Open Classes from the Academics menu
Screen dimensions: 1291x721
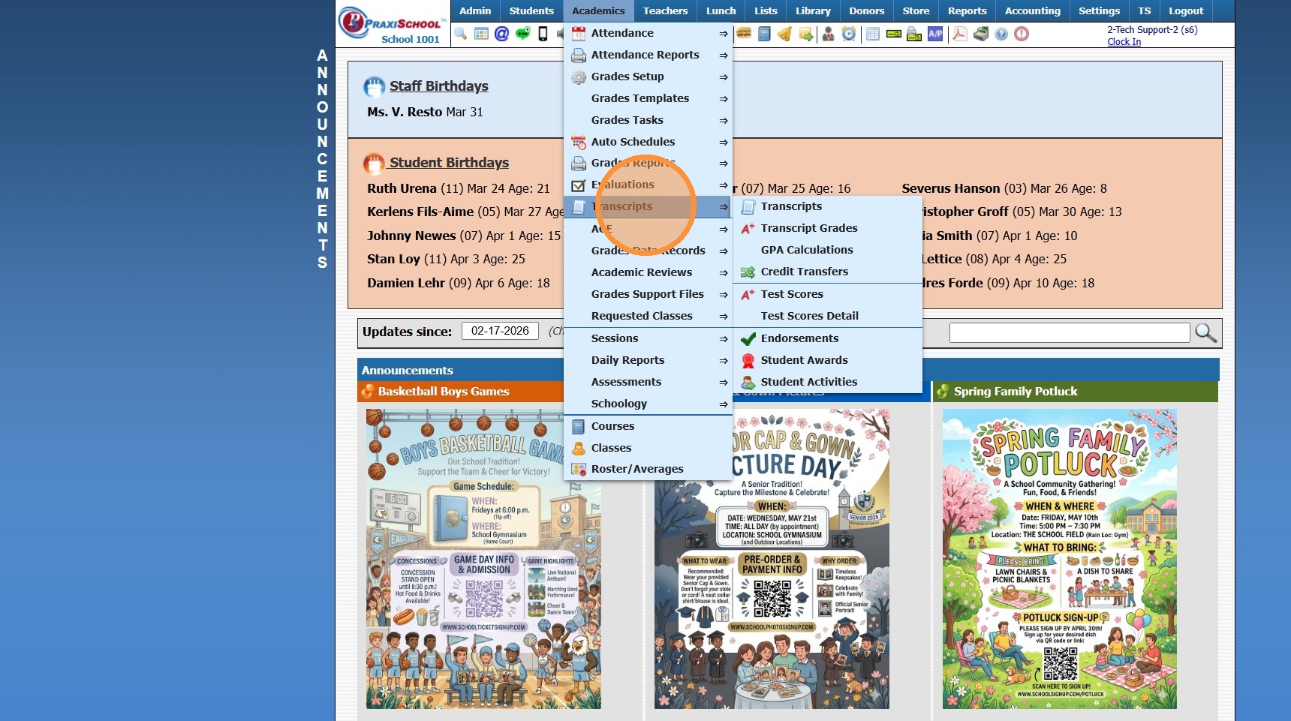click(x=649, y=448)
